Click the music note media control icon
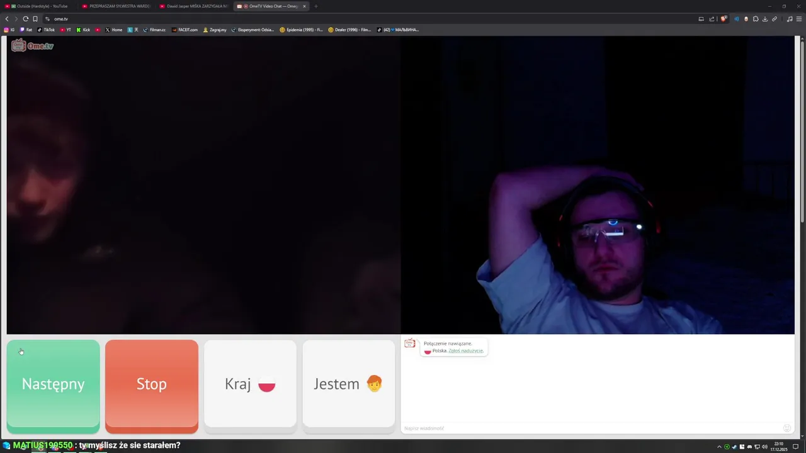806x453 pixels. pyautogui.click(x=790, y=19)
